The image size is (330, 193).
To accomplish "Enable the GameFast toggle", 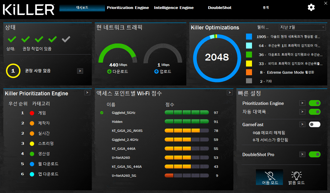I will tap(314, 124).
